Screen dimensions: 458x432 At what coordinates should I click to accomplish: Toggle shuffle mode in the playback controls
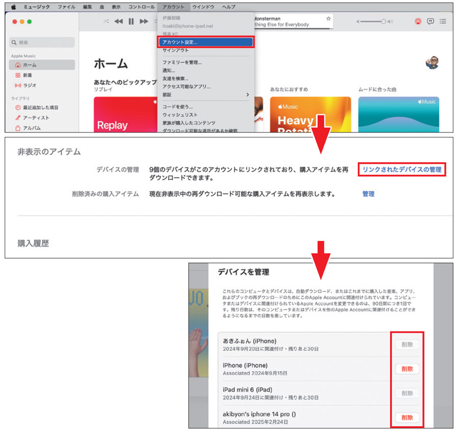pos(105,21)
